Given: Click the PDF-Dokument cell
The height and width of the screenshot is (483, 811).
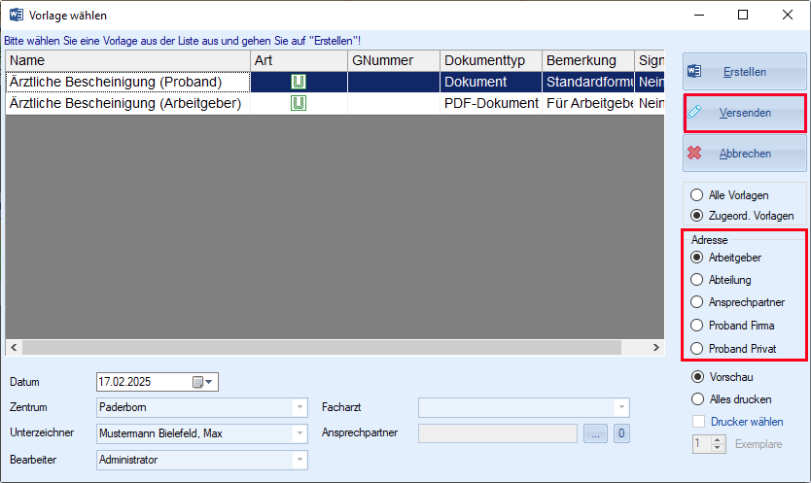Looking at the screenshot, I should 491,103.
